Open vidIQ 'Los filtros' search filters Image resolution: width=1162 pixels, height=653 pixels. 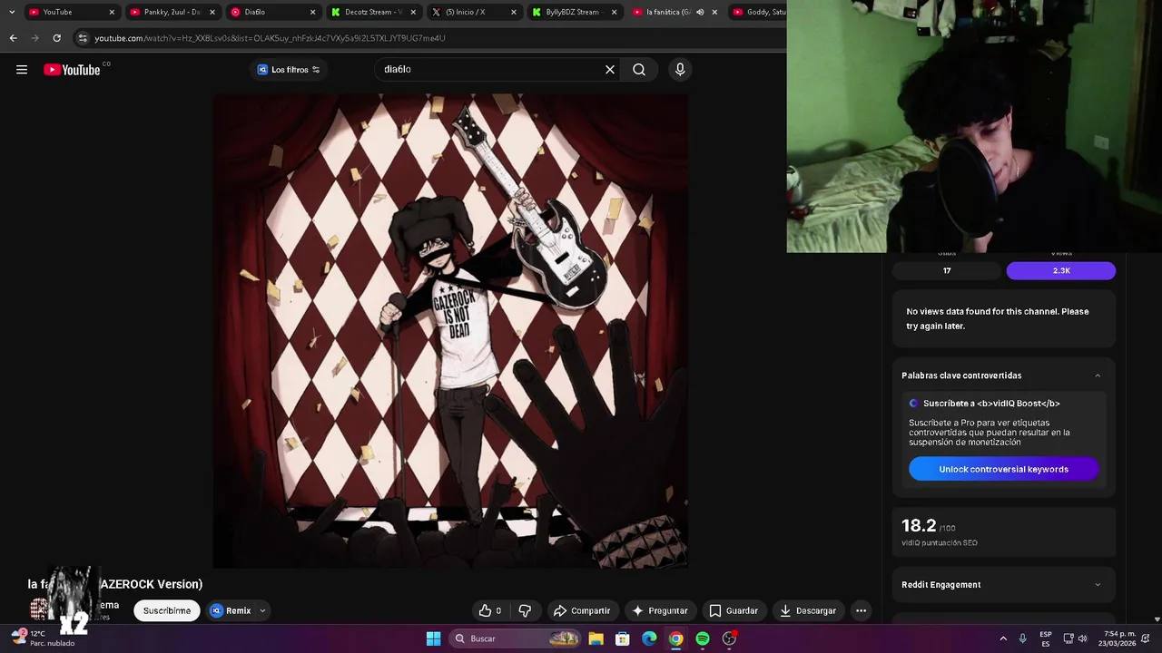click(289, 70)
